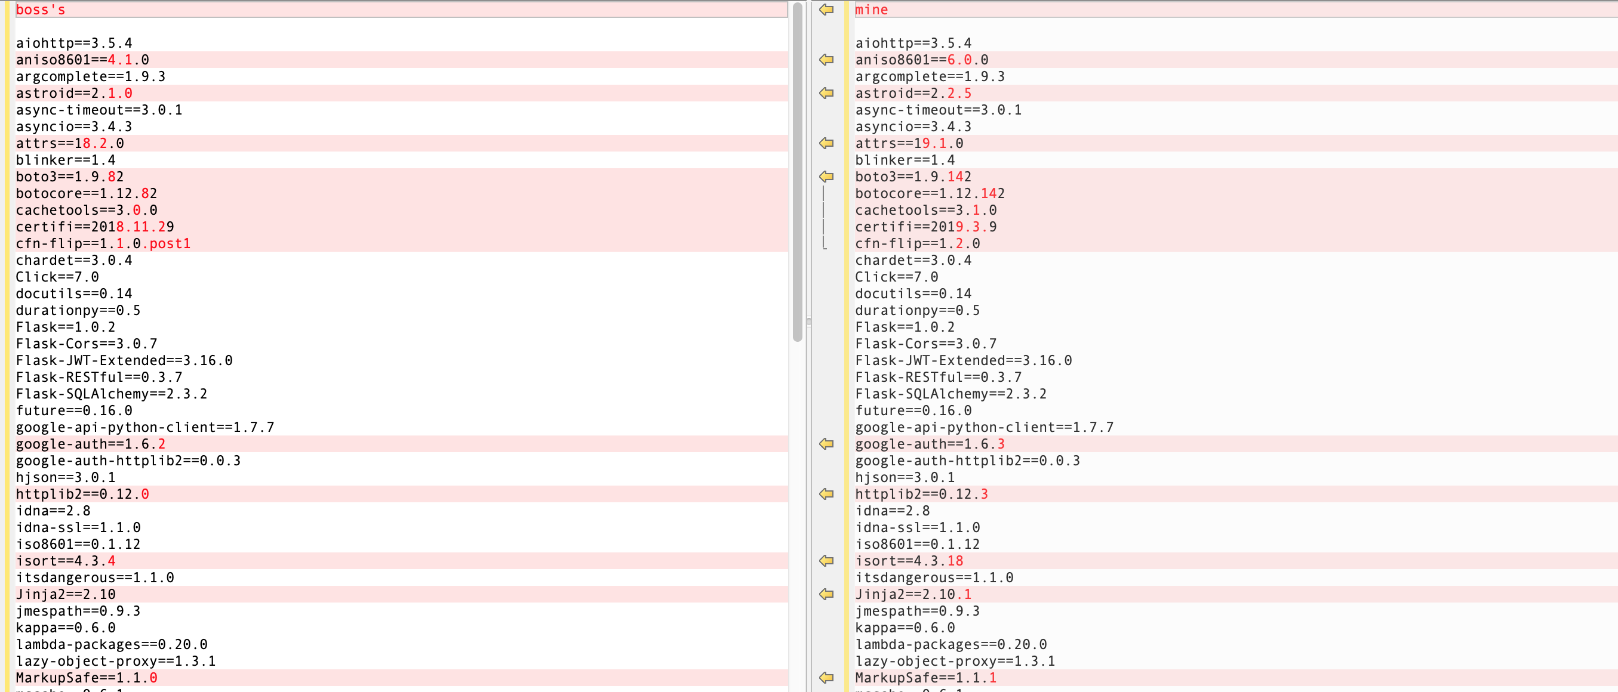Click merge arrow for Jinja2 difference
This screenshot has width=1618, height=692.
(826, 594)
